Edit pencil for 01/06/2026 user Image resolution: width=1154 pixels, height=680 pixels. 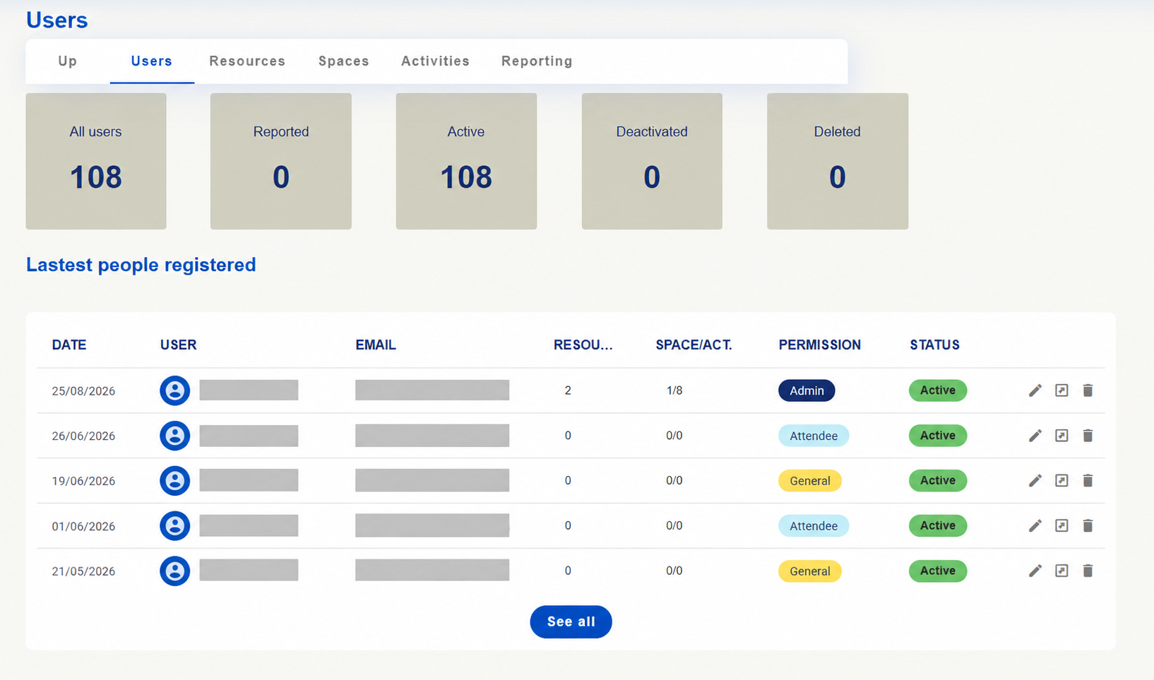pos(1035,526)
